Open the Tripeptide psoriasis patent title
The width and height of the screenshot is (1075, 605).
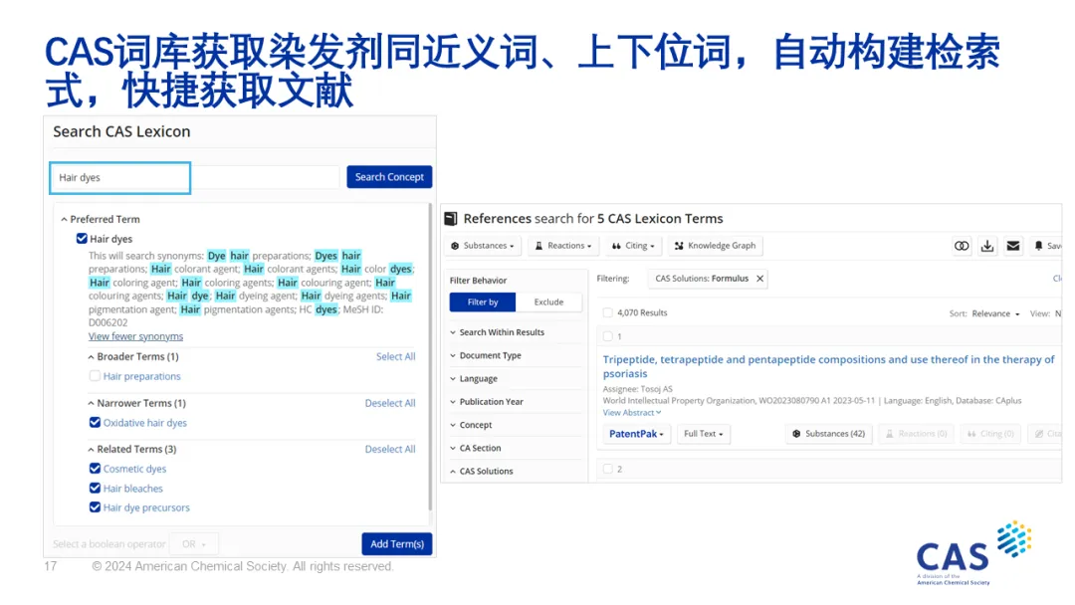[828, 366]
